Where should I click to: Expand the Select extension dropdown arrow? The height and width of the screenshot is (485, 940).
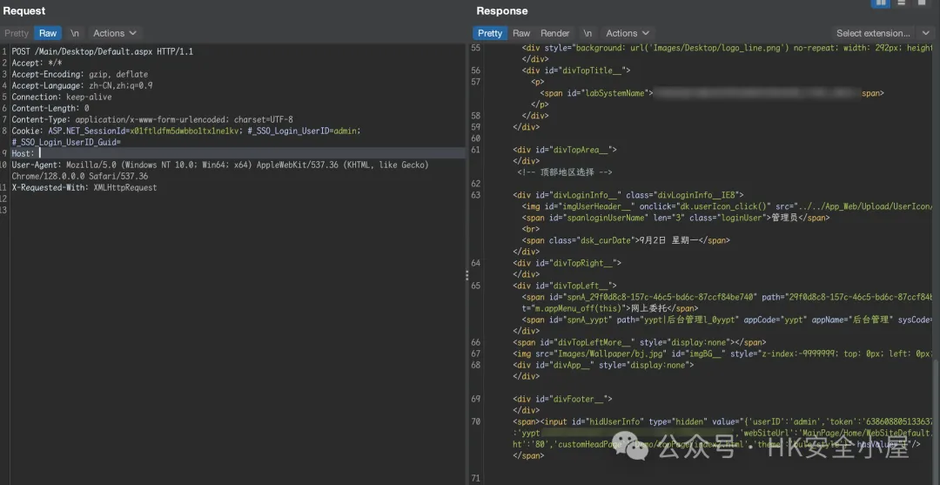925,34
